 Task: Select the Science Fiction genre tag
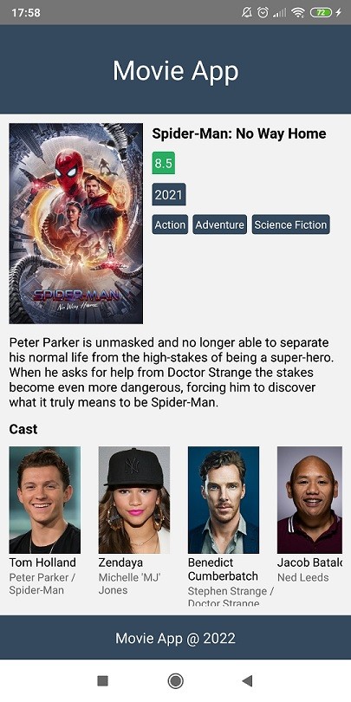click(x=290, y=224)
